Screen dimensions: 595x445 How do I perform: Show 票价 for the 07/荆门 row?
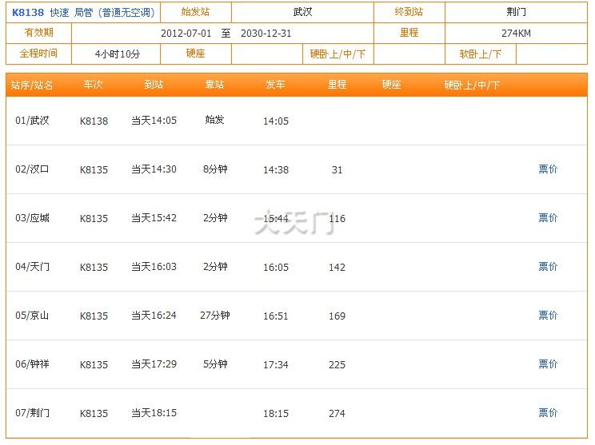tap(548, 413)
